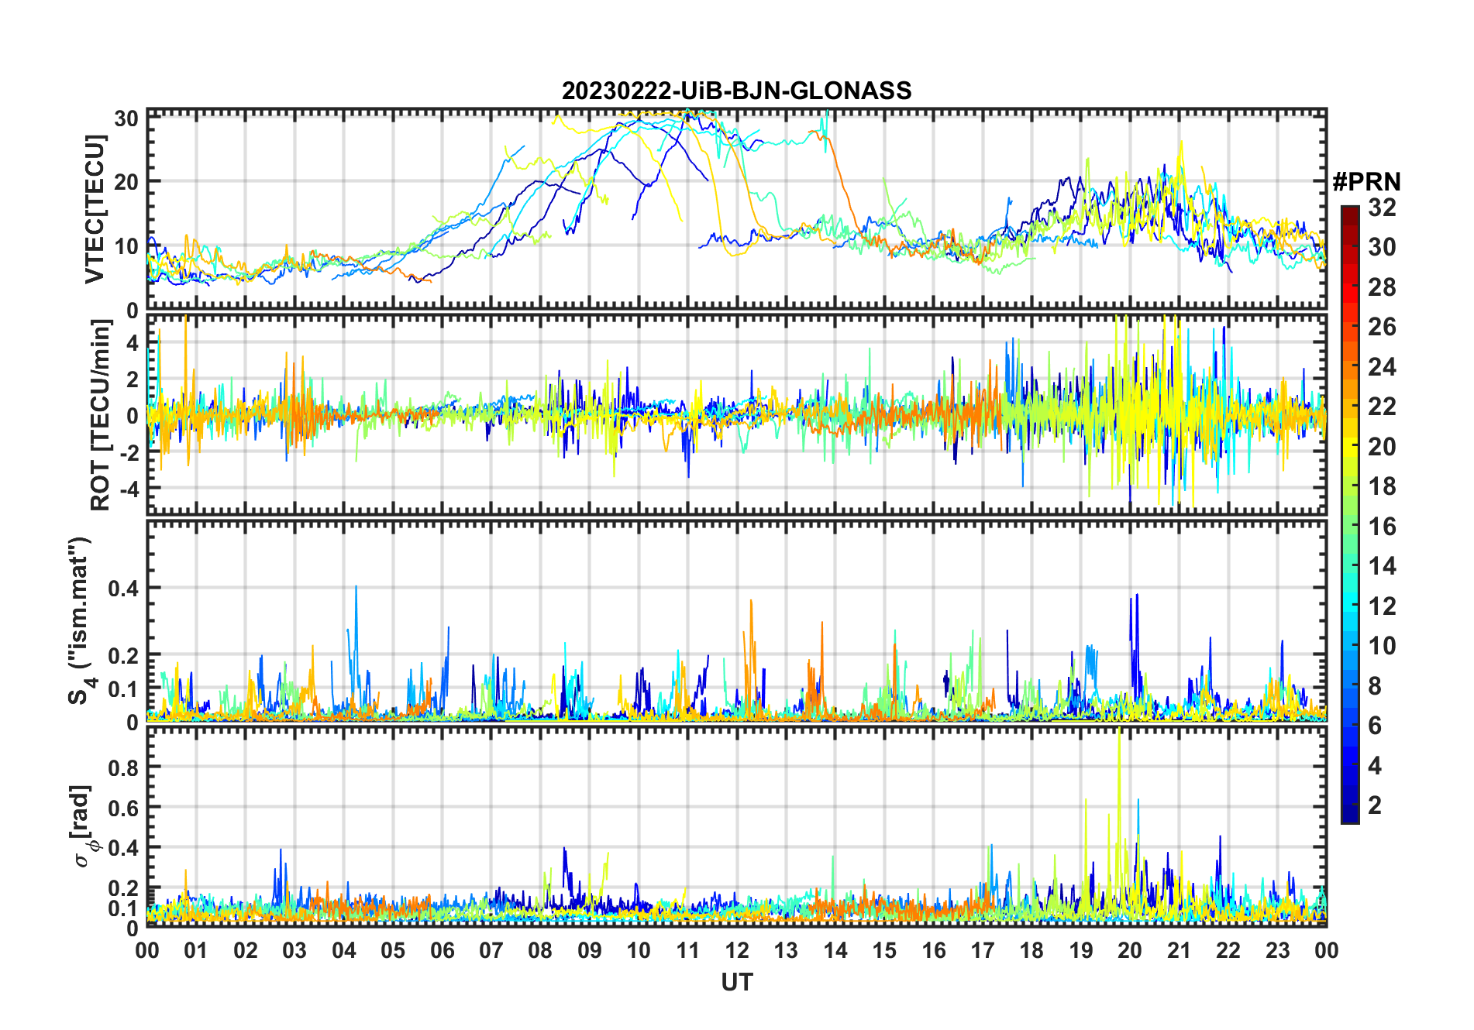Click the 23 hour tick on x-axis
The height and width of the screenshot is (1030, 1474).
[x=1277, y=950]
